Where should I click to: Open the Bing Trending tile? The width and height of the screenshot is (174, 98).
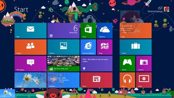[136, 30]
